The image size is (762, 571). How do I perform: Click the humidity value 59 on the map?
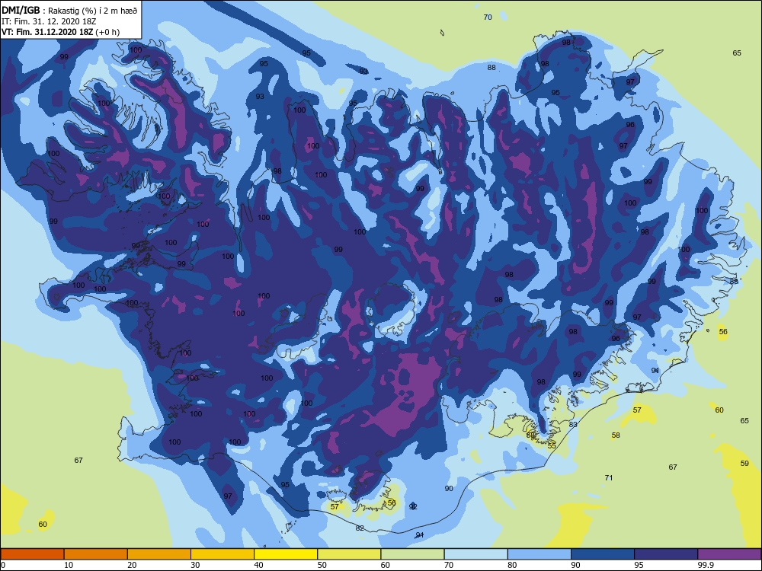pyautogui.click(x=744, y=463)
